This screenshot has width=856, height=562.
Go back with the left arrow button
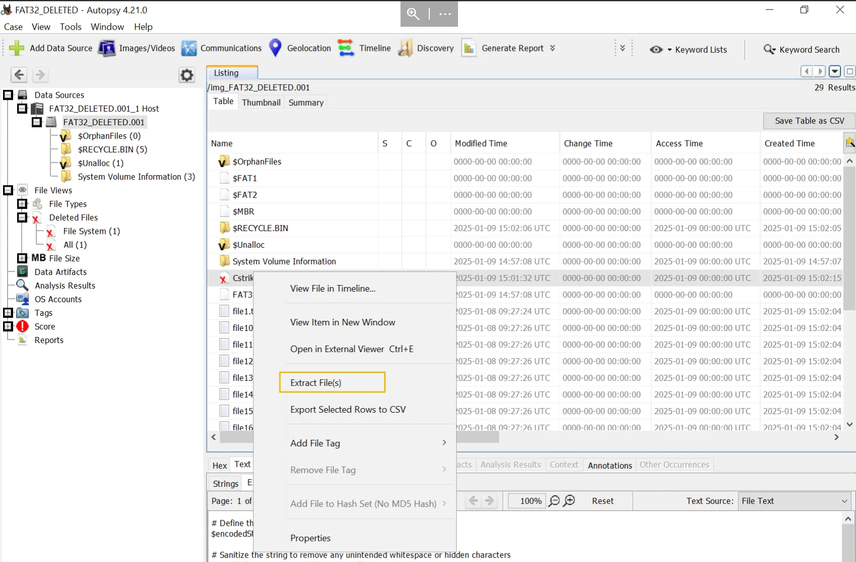(19, 75)
